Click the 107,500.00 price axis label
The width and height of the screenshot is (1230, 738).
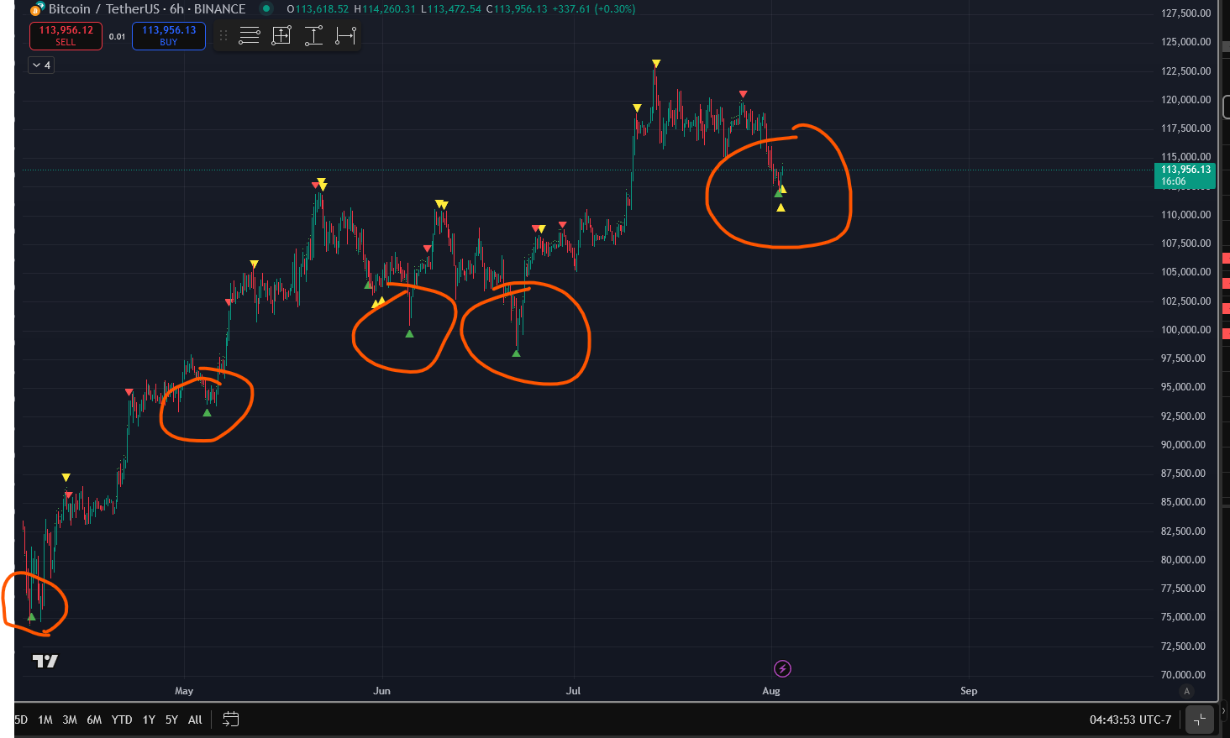(1185, 243)
